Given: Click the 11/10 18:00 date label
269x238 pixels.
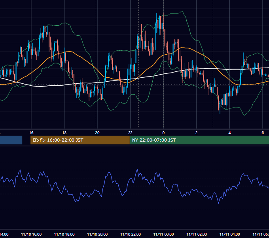Looking at the screenshot, I should (64, 234).
